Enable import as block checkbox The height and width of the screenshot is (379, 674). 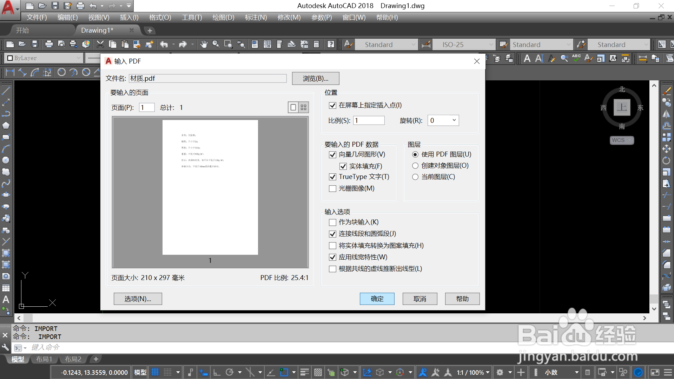pos(332,222)
